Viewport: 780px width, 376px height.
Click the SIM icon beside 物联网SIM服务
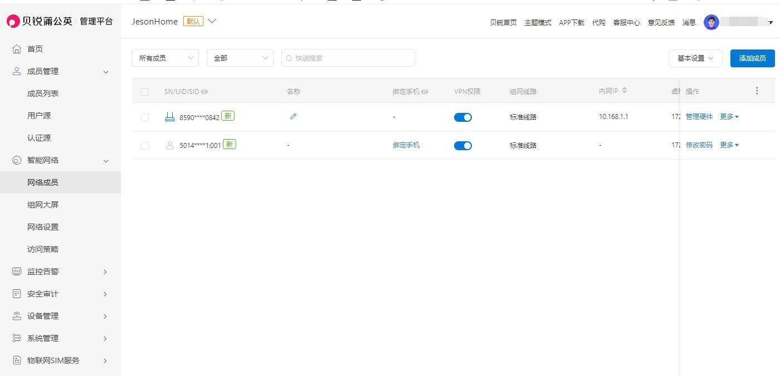17,360
